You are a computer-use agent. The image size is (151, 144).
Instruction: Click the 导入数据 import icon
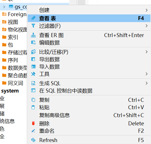pos(33,66)
